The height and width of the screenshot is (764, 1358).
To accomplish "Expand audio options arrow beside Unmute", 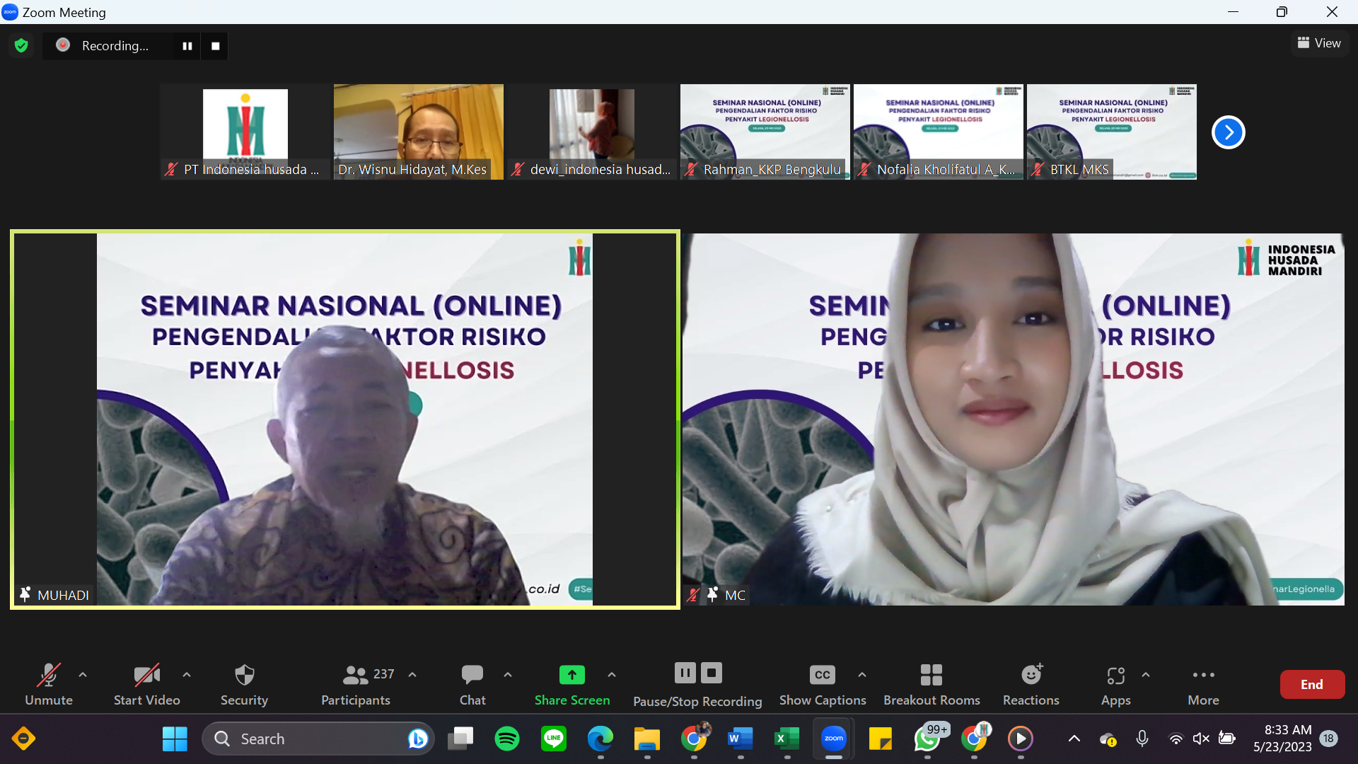I will (x=83, y=675).
